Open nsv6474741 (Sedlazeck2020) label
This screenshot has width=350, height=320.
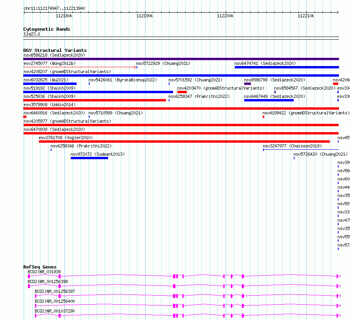click(265, 63)
